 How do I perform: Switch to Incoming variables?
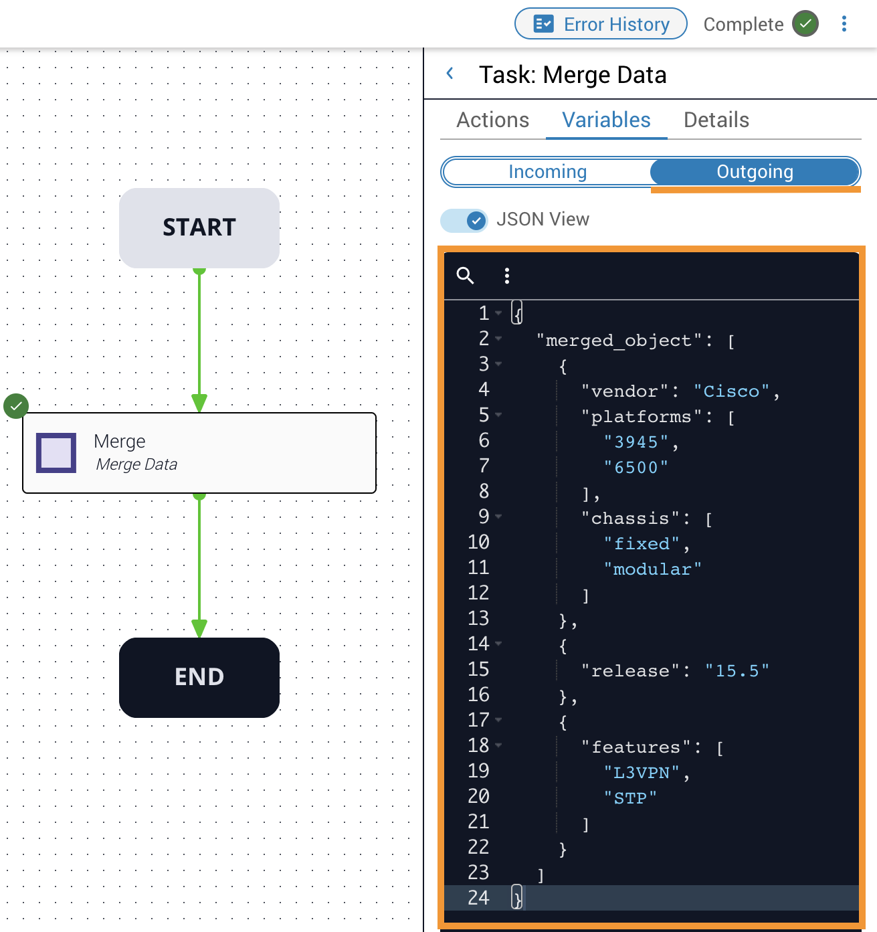pos(547,172)
